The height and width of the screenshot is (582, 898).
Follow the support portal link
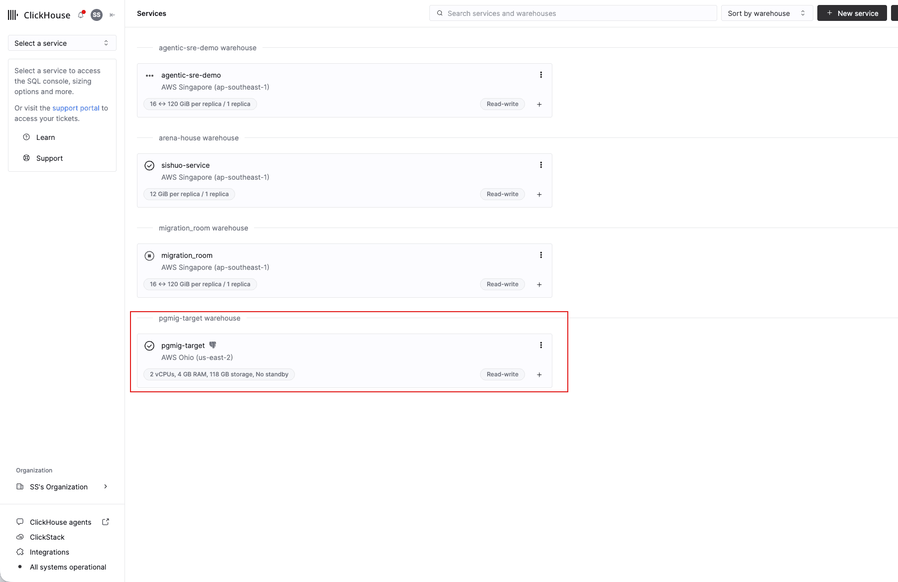pos(76,108)
